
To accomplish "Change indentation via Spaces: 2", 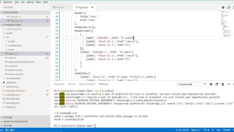I will (196, 130).
